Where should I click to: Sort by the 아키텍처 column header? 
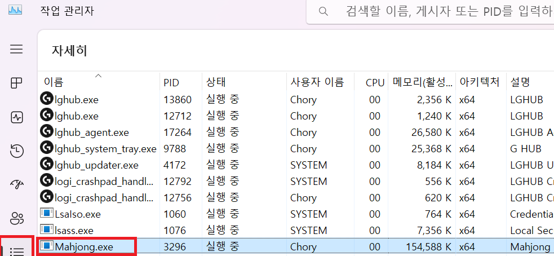tap(481, 83)
